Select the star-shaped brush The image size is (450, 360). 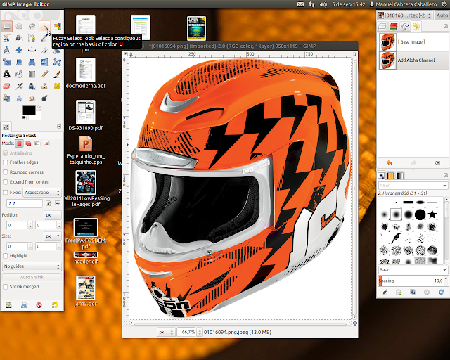click(432, 214)
